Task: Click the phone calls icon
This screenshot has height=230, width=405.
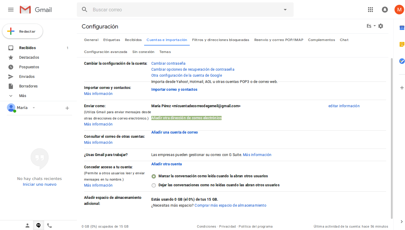Action: pos(50,226)
